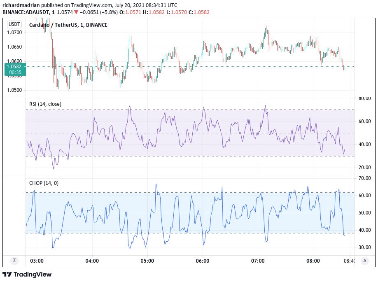378x282 pixels.
Task: Click the CHOP 50.00 scale value
Action: pyautogui.click(x=364, y=212)
